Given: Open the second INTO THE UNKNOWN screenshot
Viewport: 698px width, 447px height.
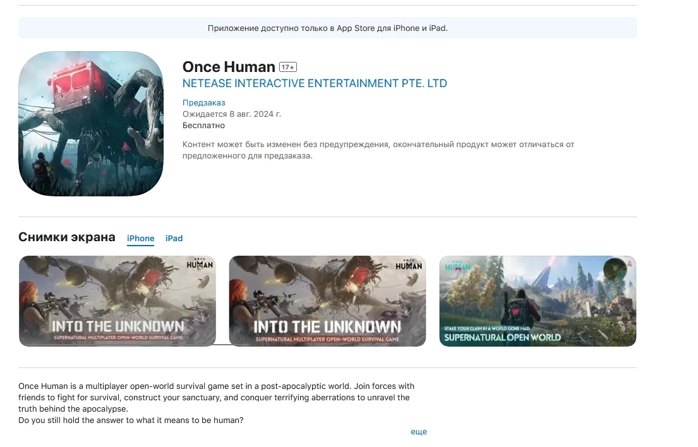Looking at the screenshot, I should [327, 301].
